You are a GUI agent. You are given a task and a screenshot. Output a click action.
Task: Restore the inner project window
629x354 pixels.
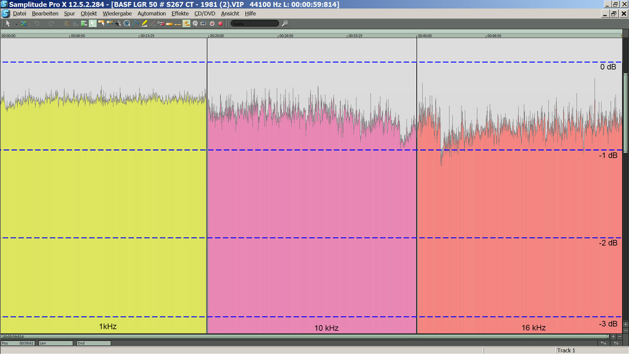[613, 14]
